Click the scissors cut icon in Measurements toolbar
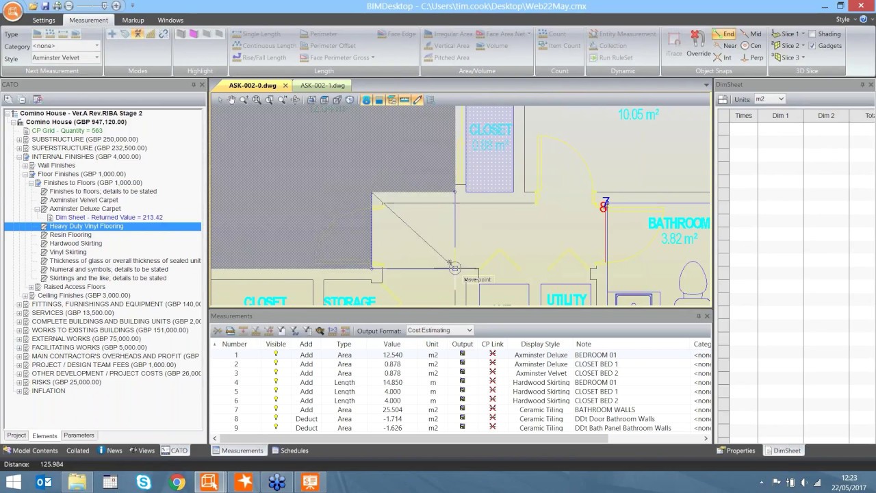Screen dimensions: 876x493 [x=218, y=331]
